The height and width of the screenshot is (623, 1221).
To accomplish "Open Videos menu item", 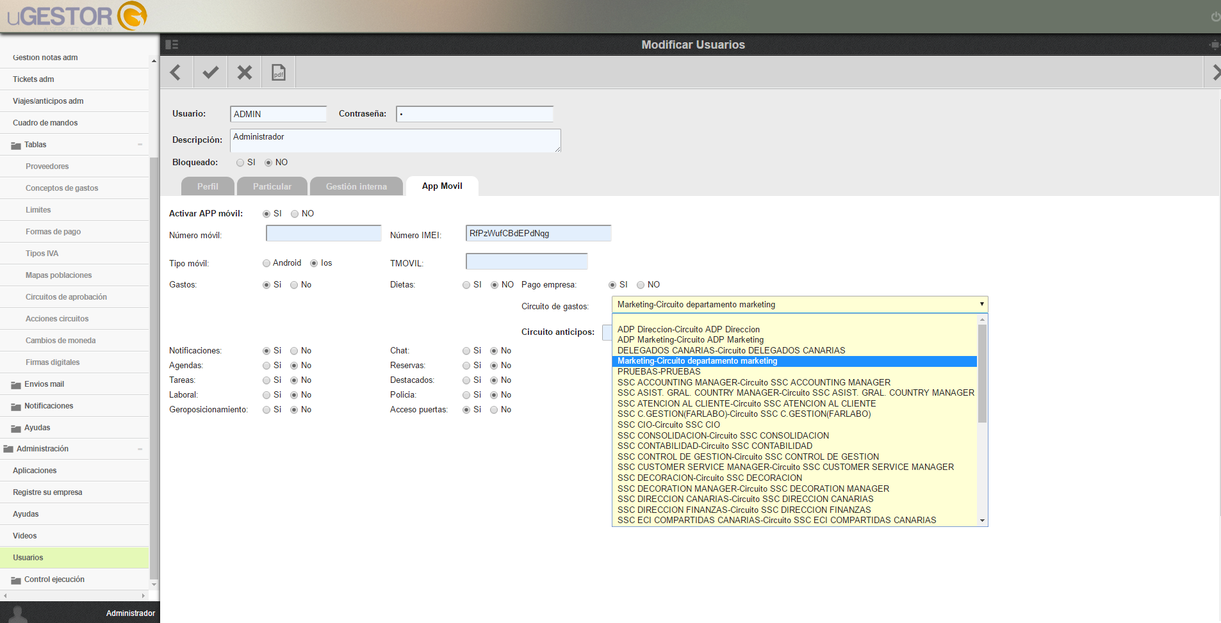I will point(74,536).
